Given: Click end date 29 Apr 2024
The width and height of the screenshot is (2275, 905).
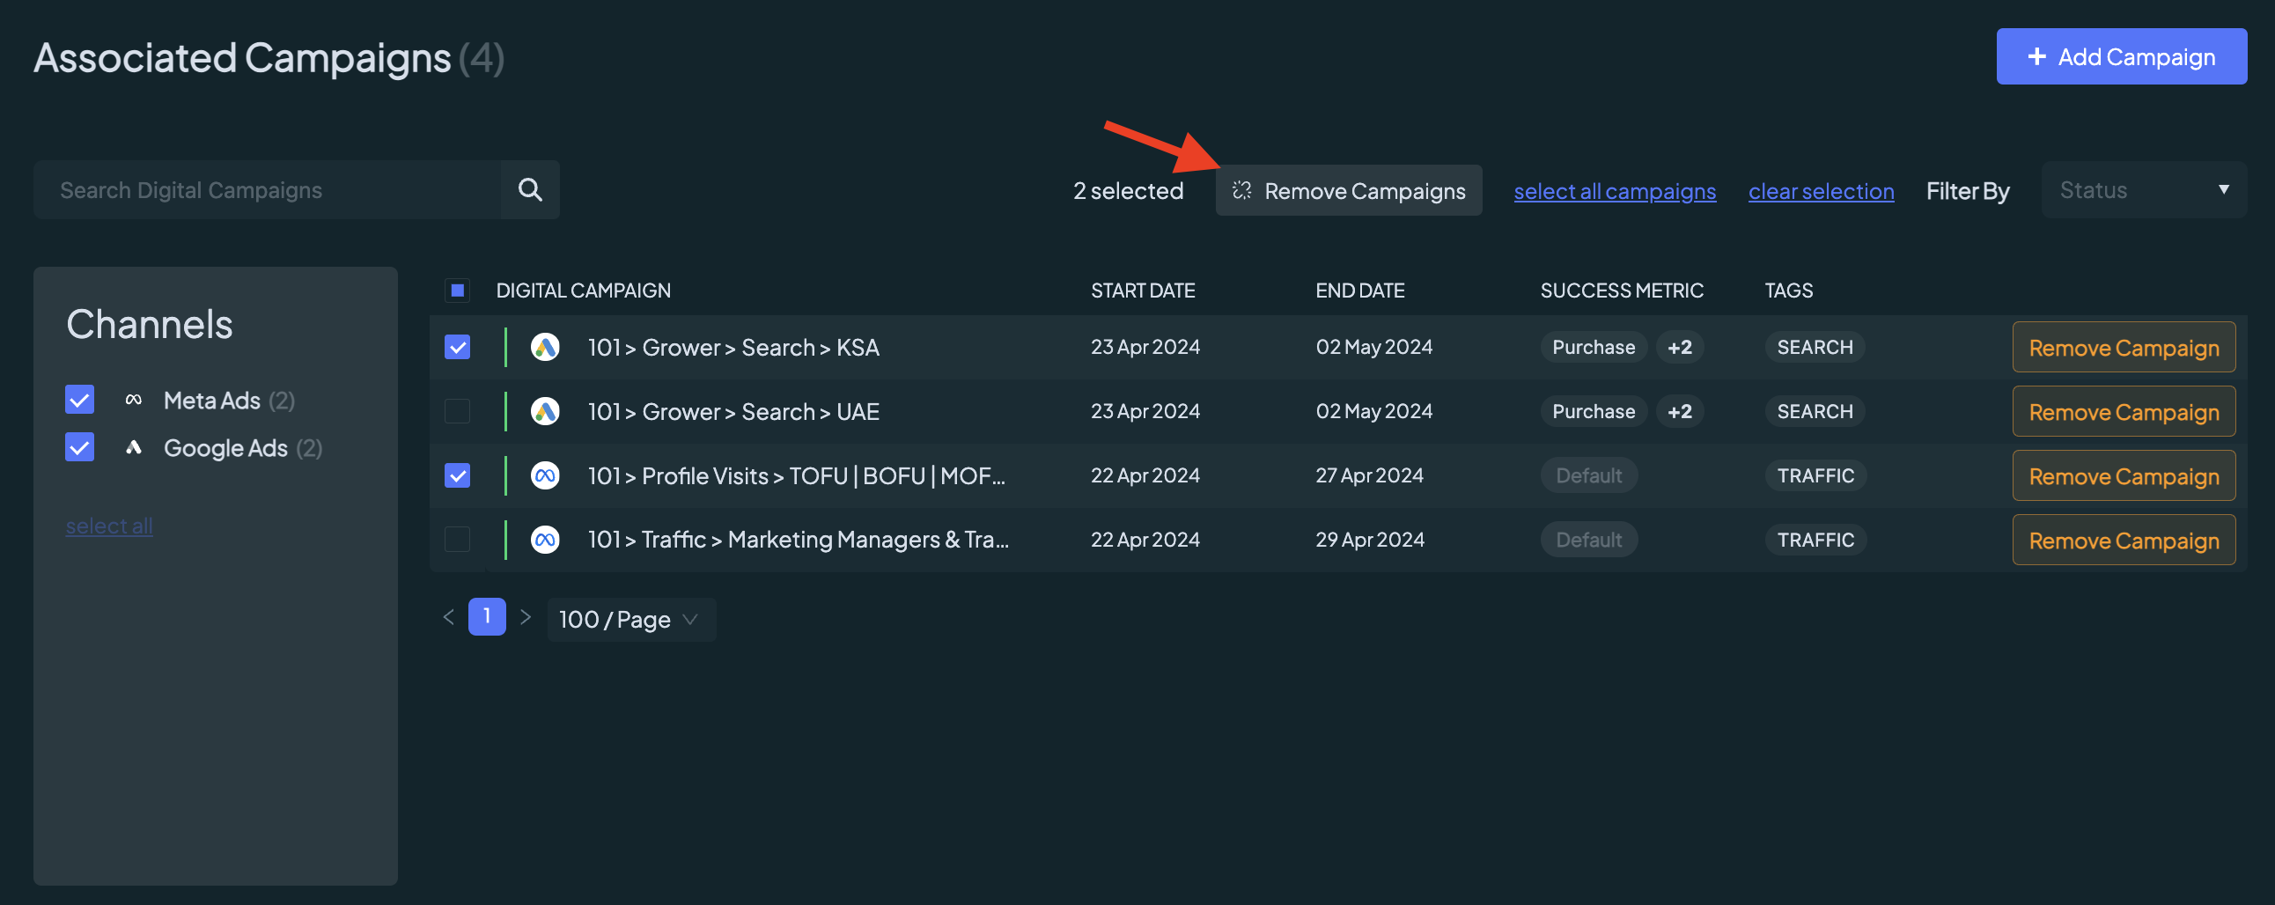Looking at the screenshot, I should pyautogui.click(x=1370, y=540).
